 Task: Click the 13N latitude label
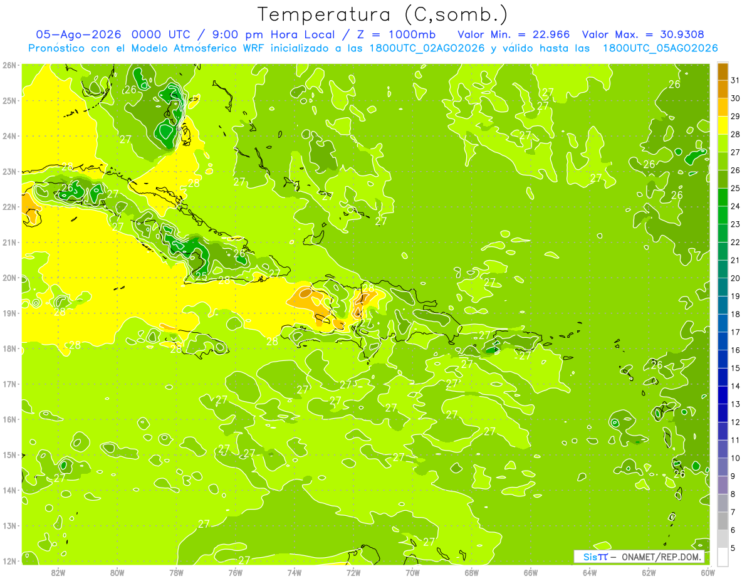(x=9, y=525)
